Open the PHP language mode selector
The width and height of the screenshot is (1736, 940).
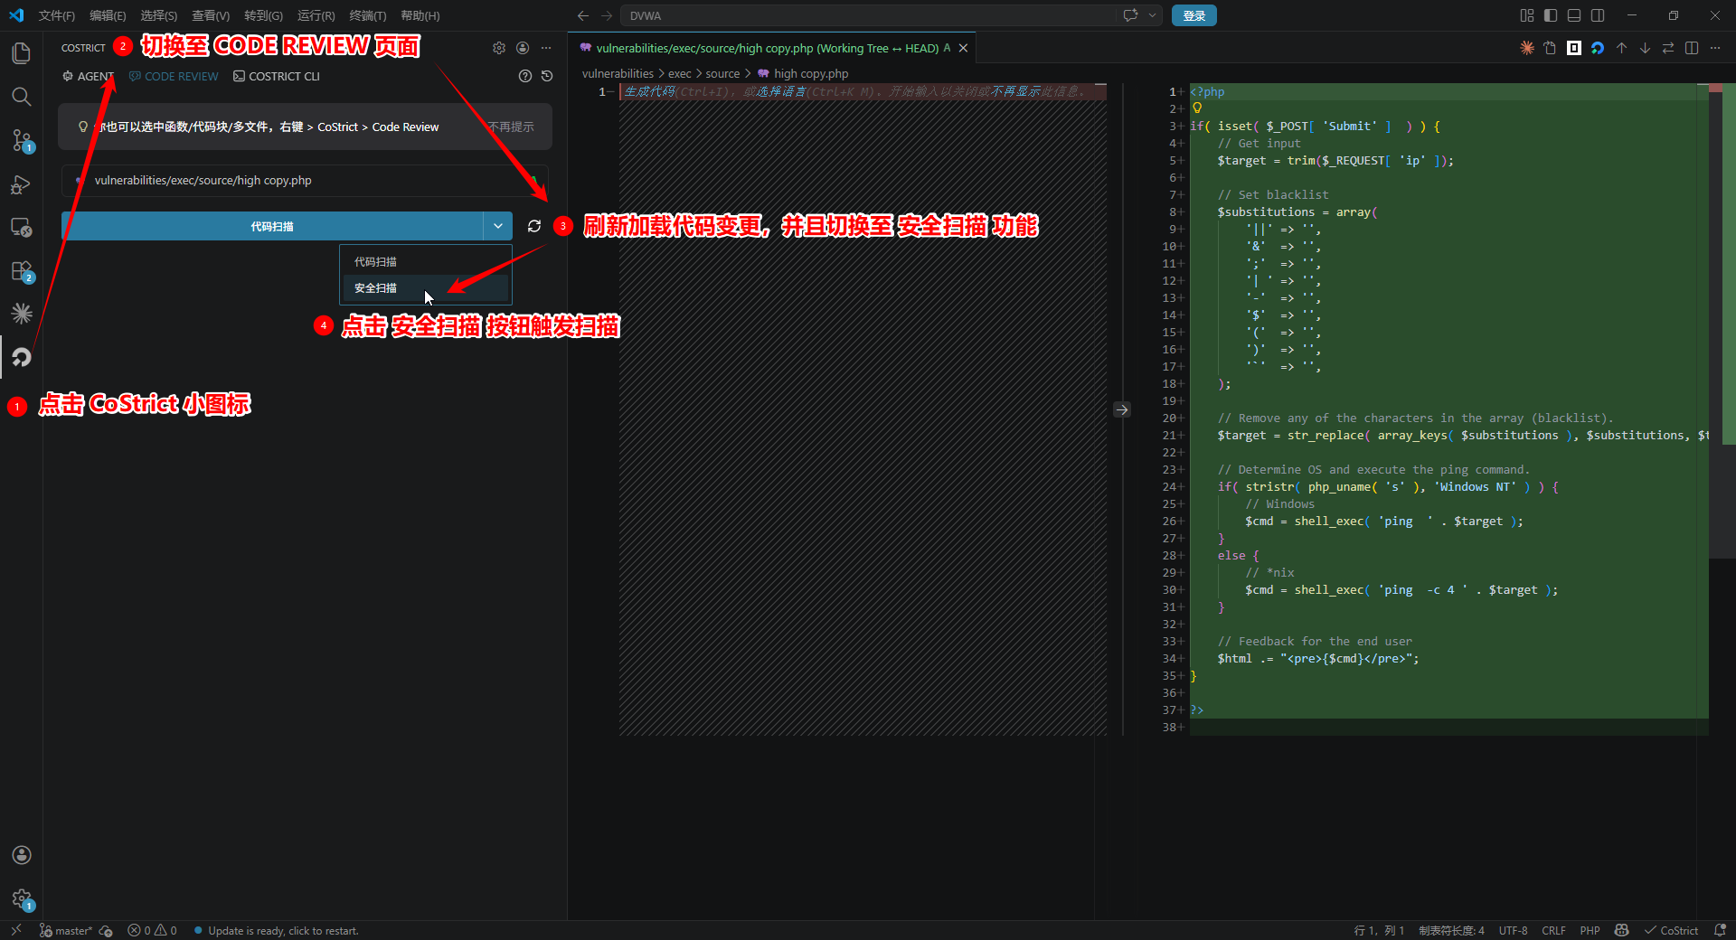click(1590, 930)
